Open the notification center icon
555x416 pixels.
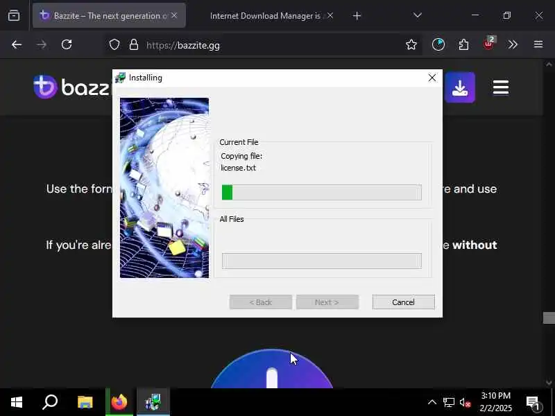tap(533, 403)
